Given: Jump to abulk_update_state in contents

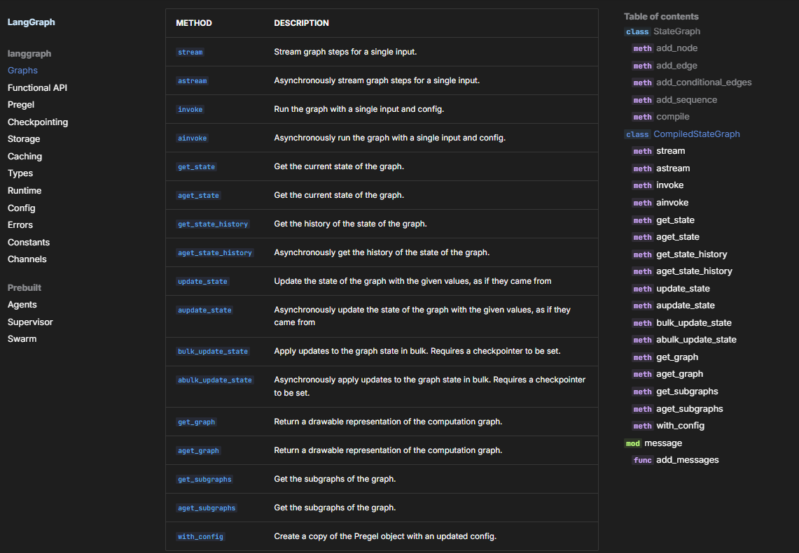Looking at the screenshot, I should [x=696, y=340].
